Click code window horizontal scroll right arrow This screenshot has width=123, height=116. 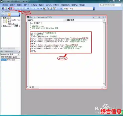tap(102, 87)
